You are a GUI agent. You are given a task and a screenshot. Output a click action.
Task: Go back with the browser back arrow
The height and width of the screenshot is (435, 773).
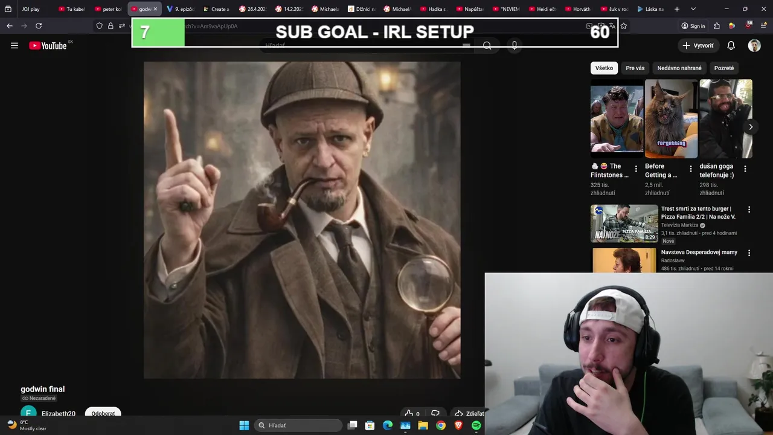click(9, 26)
